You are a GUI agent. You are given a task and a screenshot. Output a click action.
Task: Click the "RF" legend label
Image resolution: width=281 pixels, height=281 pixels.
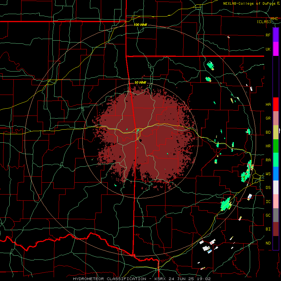pos(268,35)
